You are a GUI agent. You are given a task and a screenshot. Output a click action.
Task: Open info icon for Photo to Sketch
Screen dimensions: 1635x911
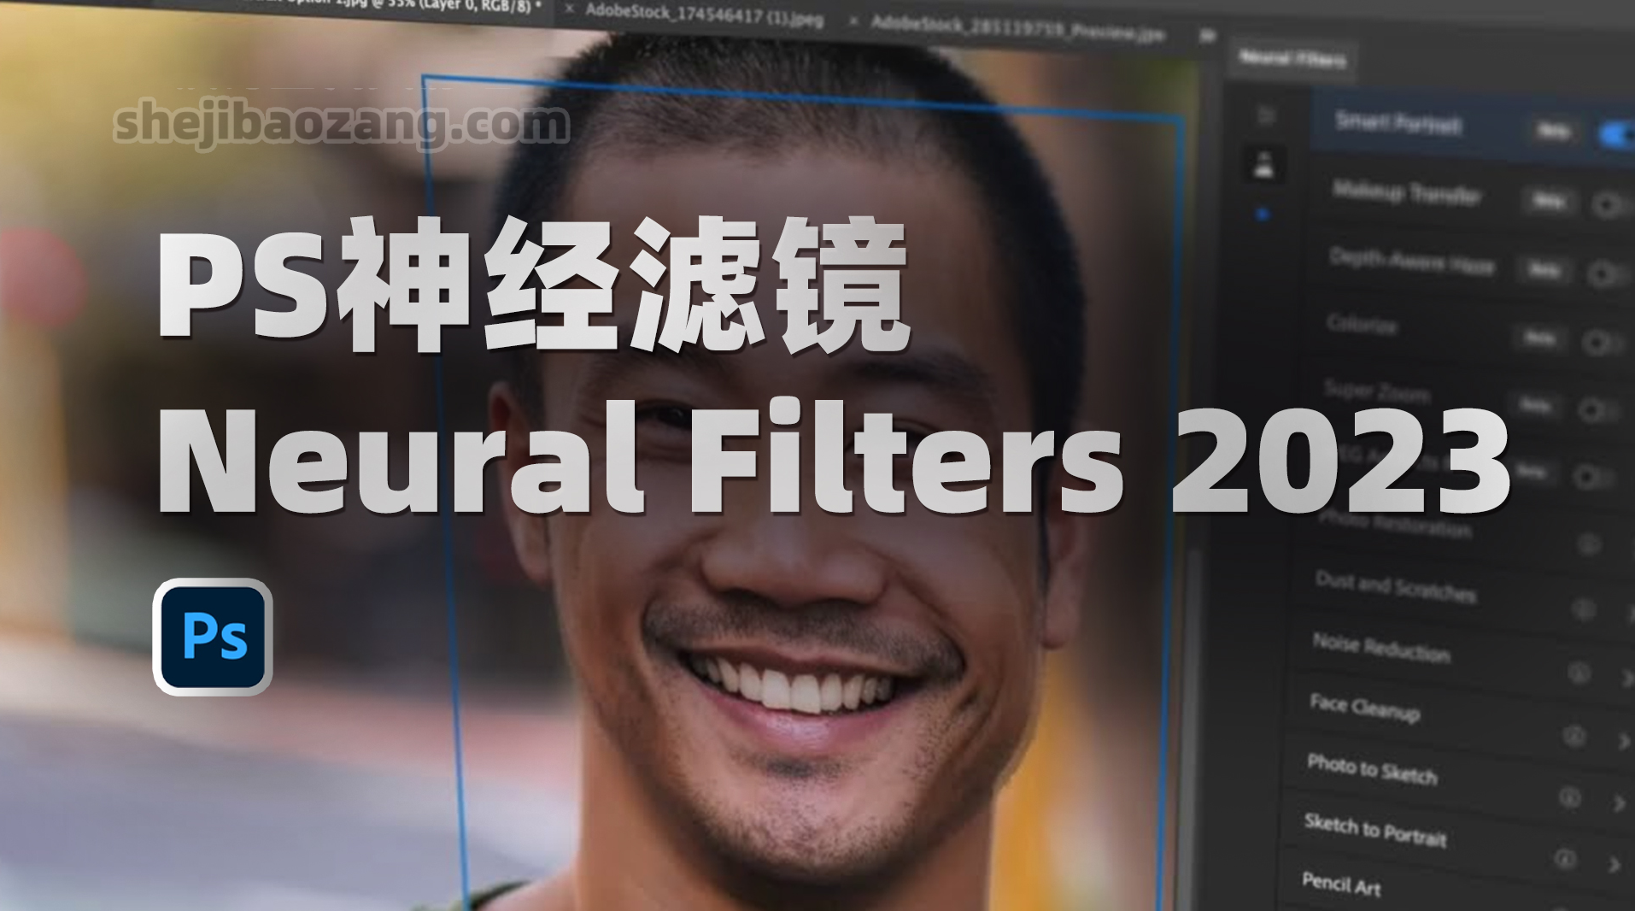tap(1570, 797)
